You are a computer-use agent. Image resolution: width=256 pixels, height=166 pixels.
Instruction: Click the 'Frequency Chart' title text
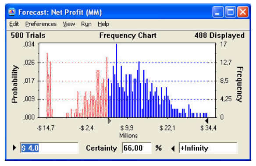128,35
